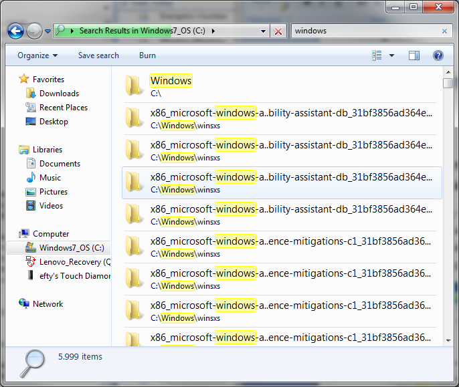Open the Documents library

(60, 164)
